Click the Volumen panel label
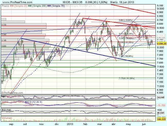The image size is (167, 126). pos(6,119)
